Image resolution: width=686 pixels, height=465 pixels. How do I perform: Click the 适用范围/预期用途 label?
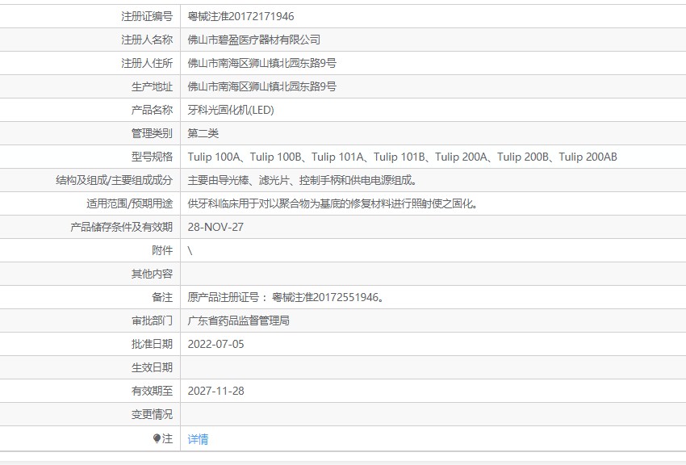(x=129, y=203)
